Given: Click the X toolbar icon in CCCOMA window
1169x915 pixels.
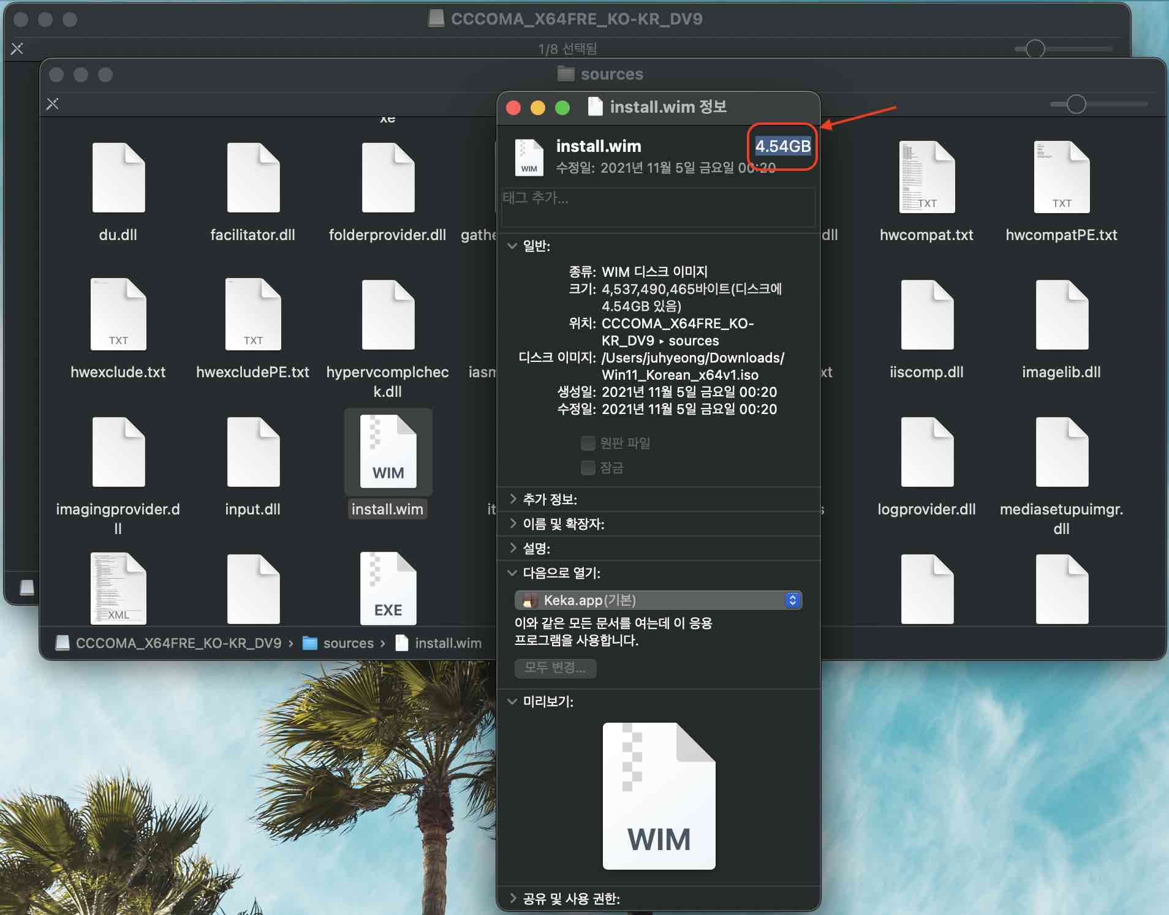Looking at the screenshot, I should pos(17,48).
